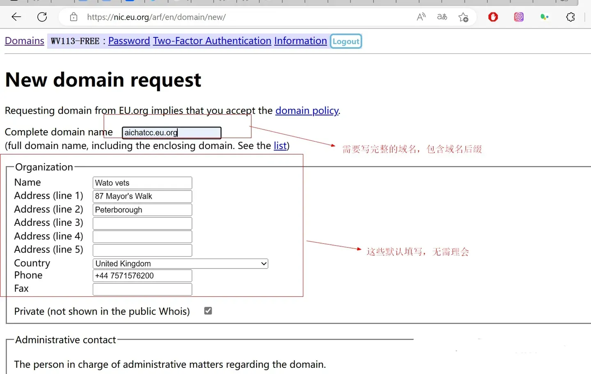Open the domain policy link
The image size is (591, 374).
[307, 111]
